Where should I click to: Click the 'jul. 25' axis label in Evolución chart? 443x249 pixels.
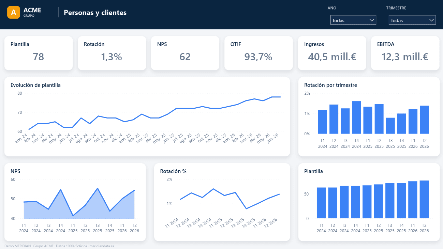[x=179, y=138]
